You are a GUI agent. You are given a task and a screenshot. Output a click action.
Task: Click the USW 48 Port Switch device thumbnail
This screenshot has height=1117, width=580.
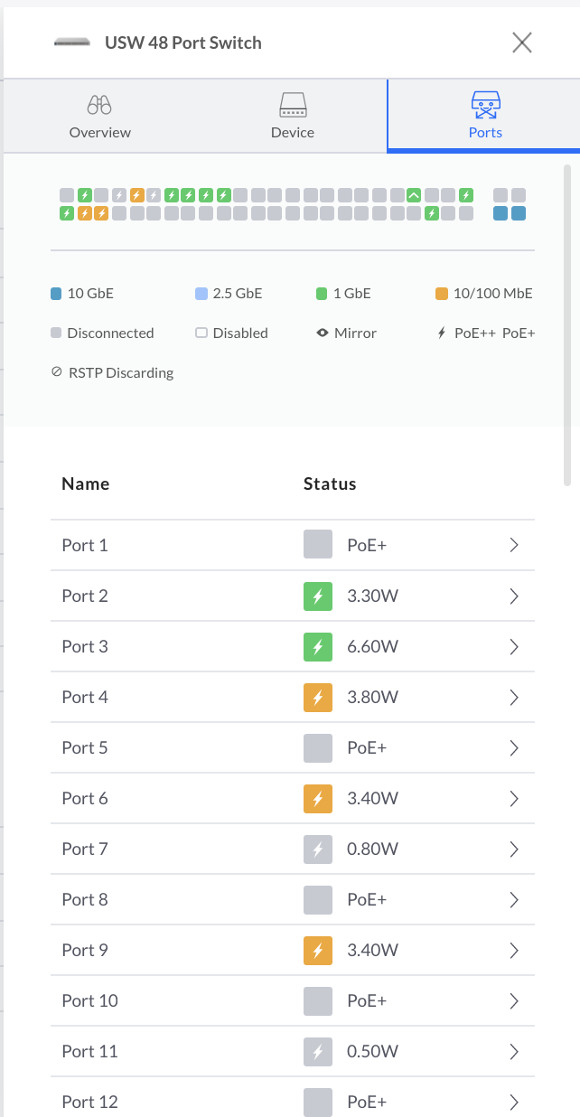74,42
